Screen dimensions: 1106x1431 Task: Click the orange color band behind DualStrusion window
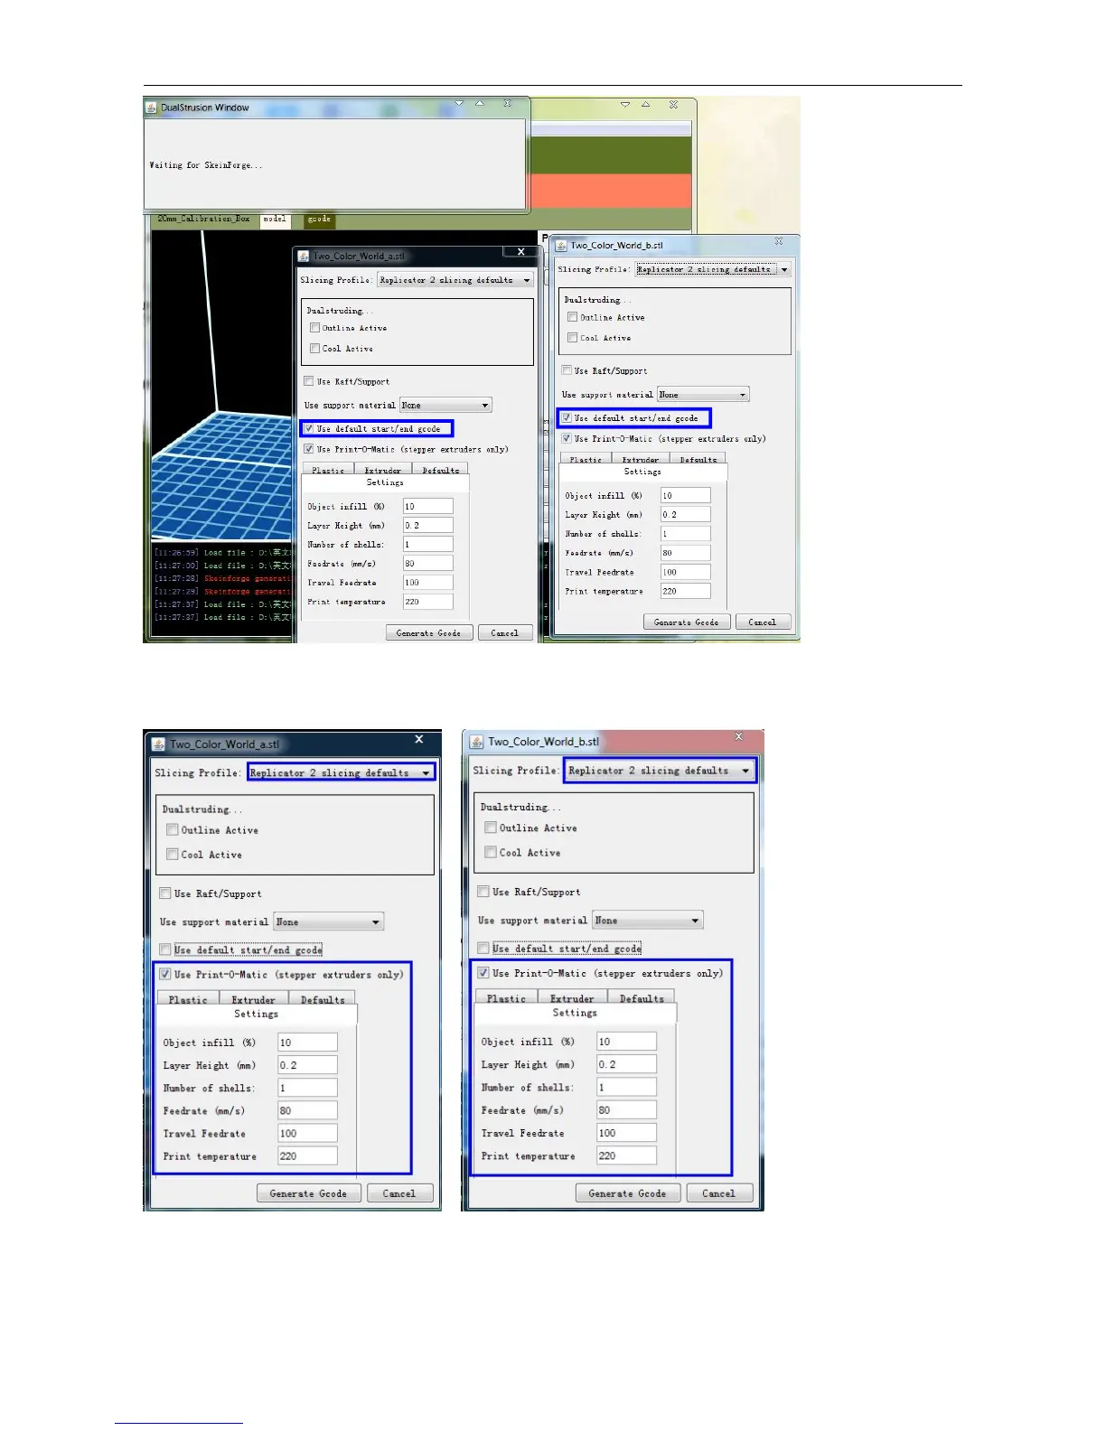(612, 191)
